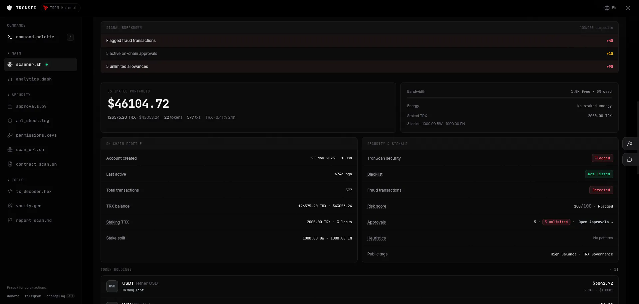Click the 577 txs count in portfolio
The height and width of the screenshot is (304, 639).
[194, 117]
